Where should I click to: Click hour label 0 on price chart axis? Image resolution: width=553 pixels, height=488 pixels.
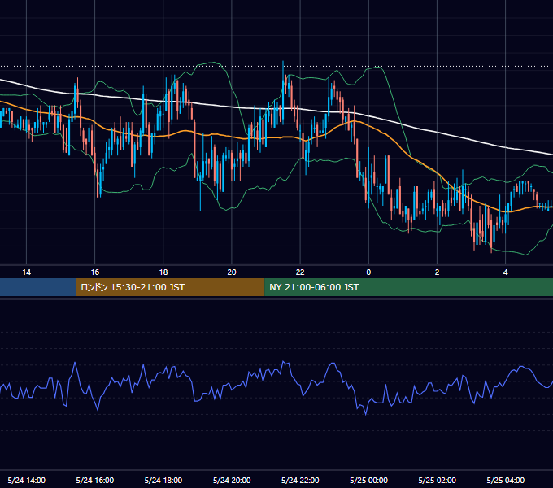(368, 272)
